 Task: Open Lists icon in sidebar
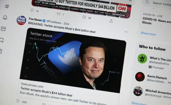point(1,51)
